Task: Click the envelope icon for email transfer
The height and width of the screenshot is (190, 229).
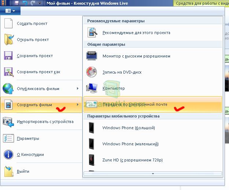Action: (92, 104)
